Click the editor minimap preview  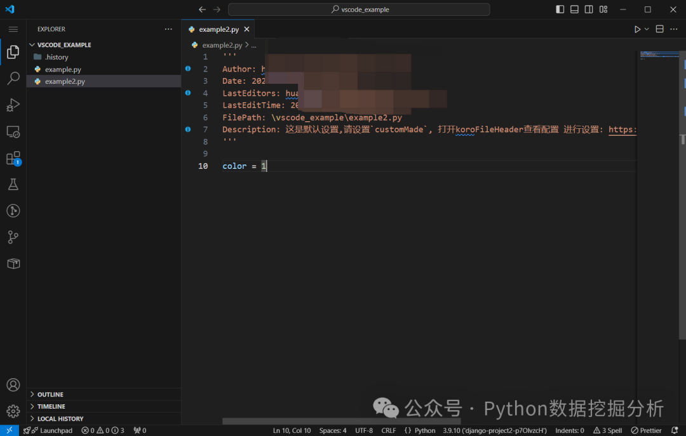[659, 56]
